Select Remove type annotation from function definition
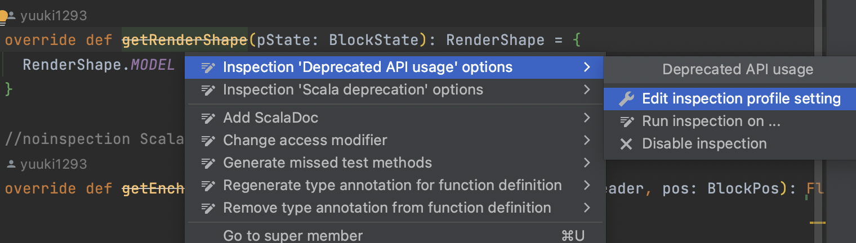The width and height of the screenshot is (856, 243). point(387,208)
